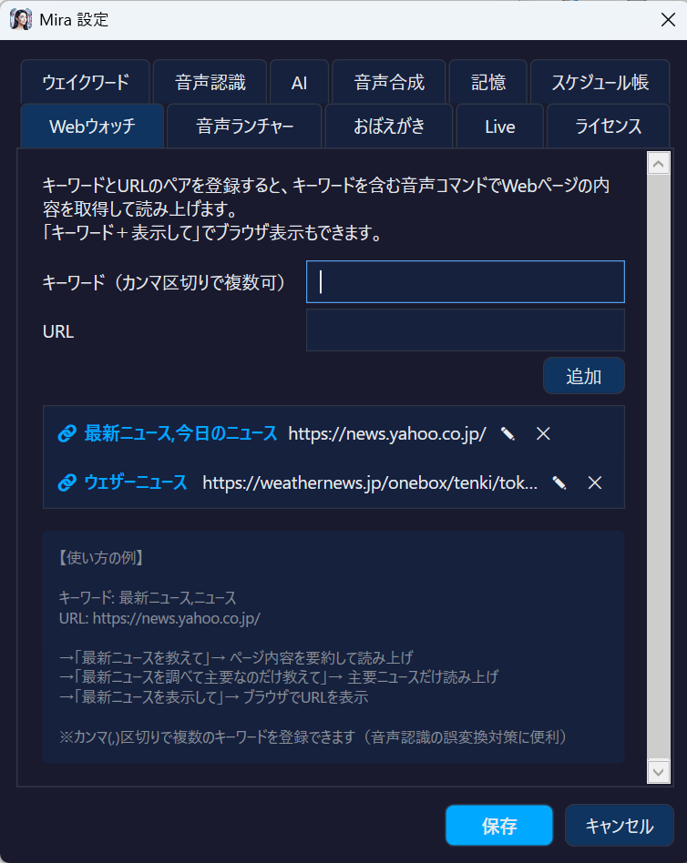Click the 最新ニュース,今日のニュース keyword text
The height and width of the screenshot is (863, 687).
pyautogui.click(x=180, y=433)
